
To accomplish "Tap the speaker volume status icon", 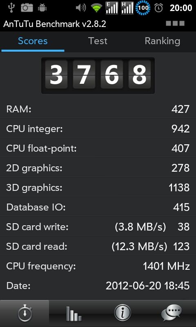I will pos(81,8).
